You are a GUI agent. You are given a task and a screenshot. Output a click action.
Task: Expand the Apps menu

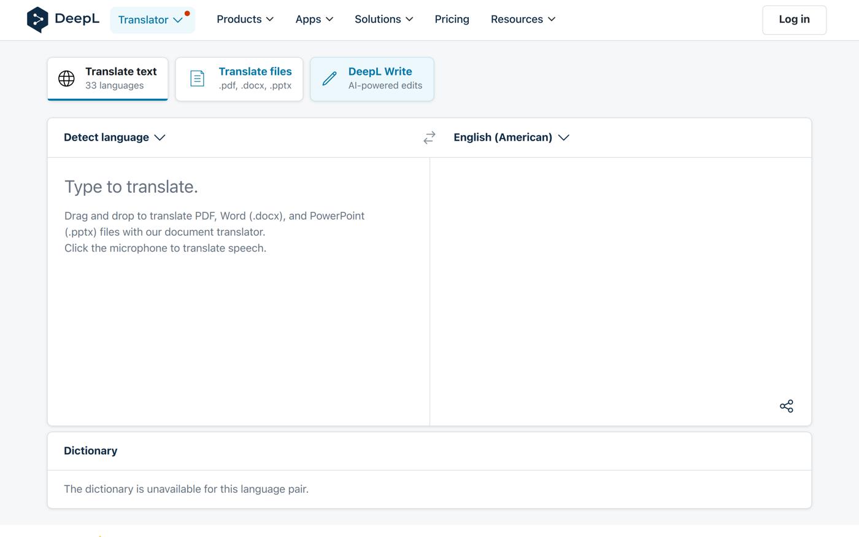314,19
